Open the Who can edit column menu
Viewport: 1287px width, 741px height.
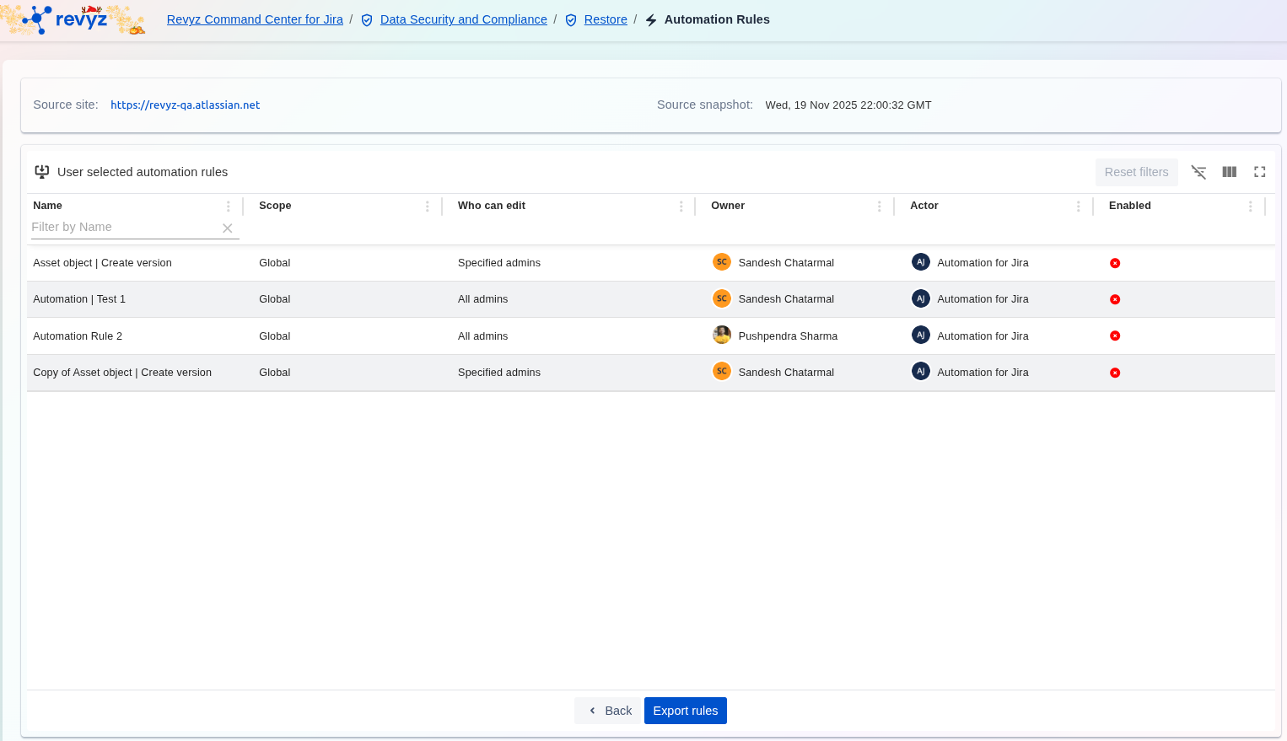681,207
